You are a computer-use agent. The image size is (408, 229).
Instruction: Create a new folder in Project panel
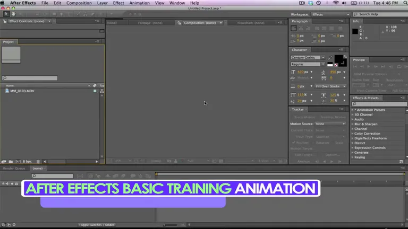(x=11, y=162)
